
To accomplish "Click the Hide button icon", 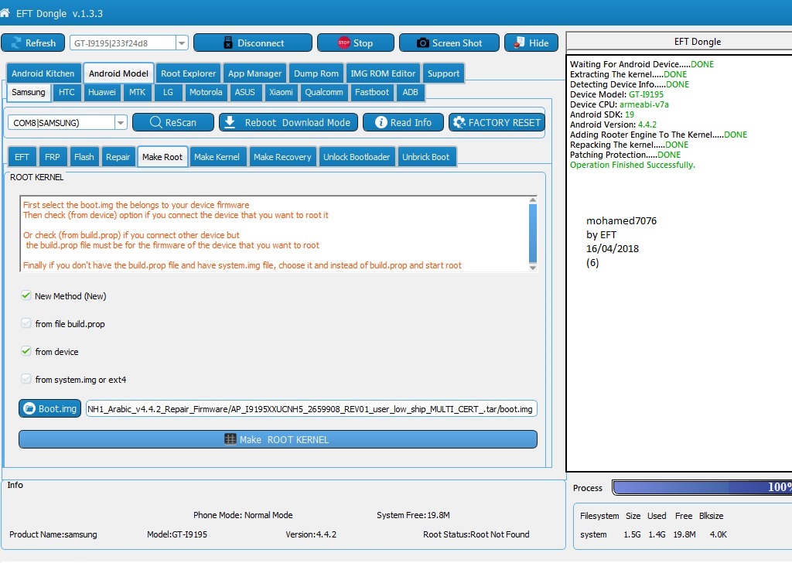I will point(519,43).
